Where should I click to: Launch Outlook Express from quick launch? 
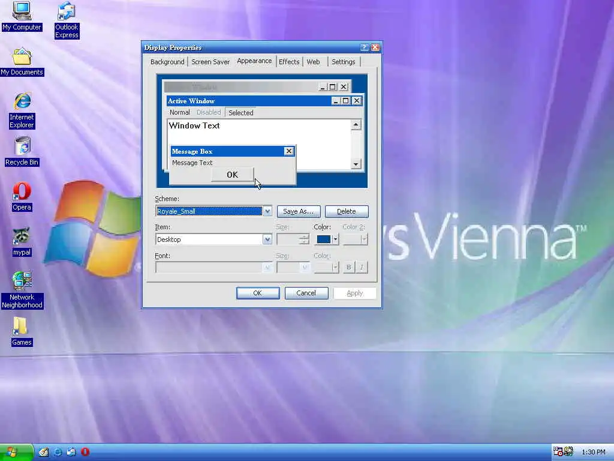pyautogui.click(x=71, y=453)
